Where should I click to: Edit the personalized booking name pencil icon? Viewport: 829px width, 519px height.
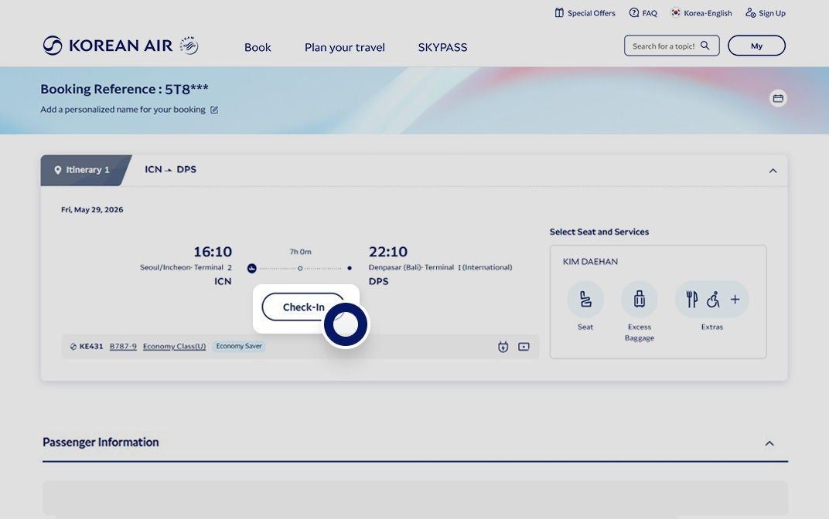point(214,110)
